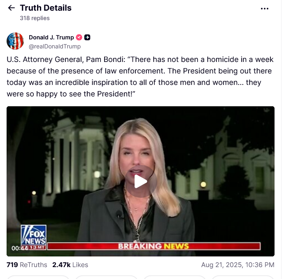
Task: Play the Fox News video clip
Action: coord(140,181)
